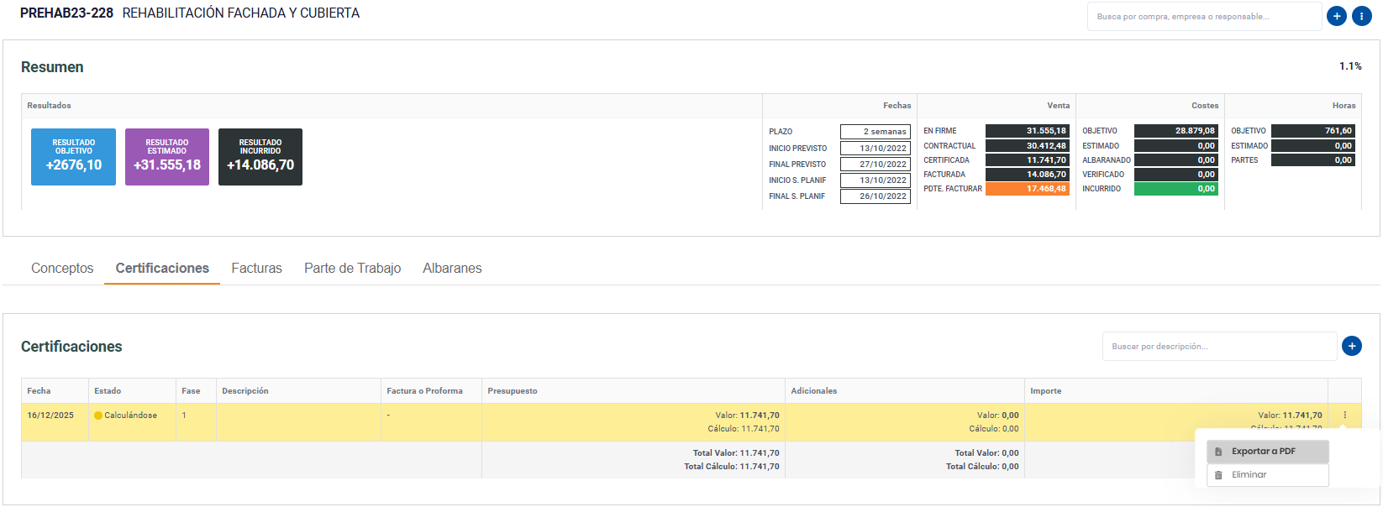This screenshot has height=507, width=1383.
Task: Click the Fecha column header
Action: [x=39, y=391]
